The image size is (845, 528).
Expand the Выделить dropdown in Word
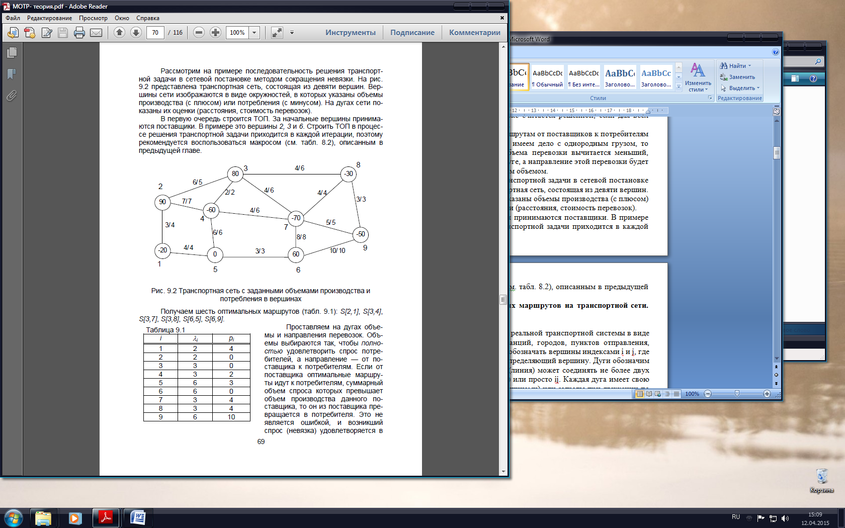tap(758, 88)
